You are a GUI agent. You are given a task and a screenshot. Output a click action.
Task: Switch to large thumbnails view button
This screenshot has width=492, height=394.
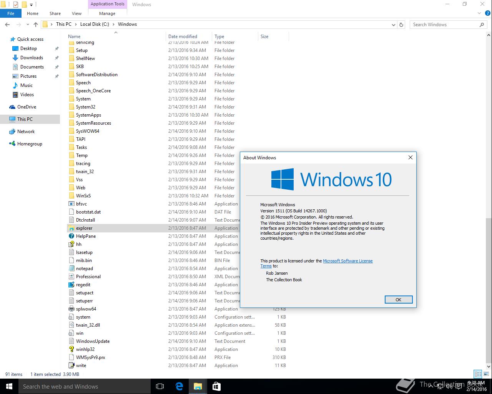click(x=487, y=374)
